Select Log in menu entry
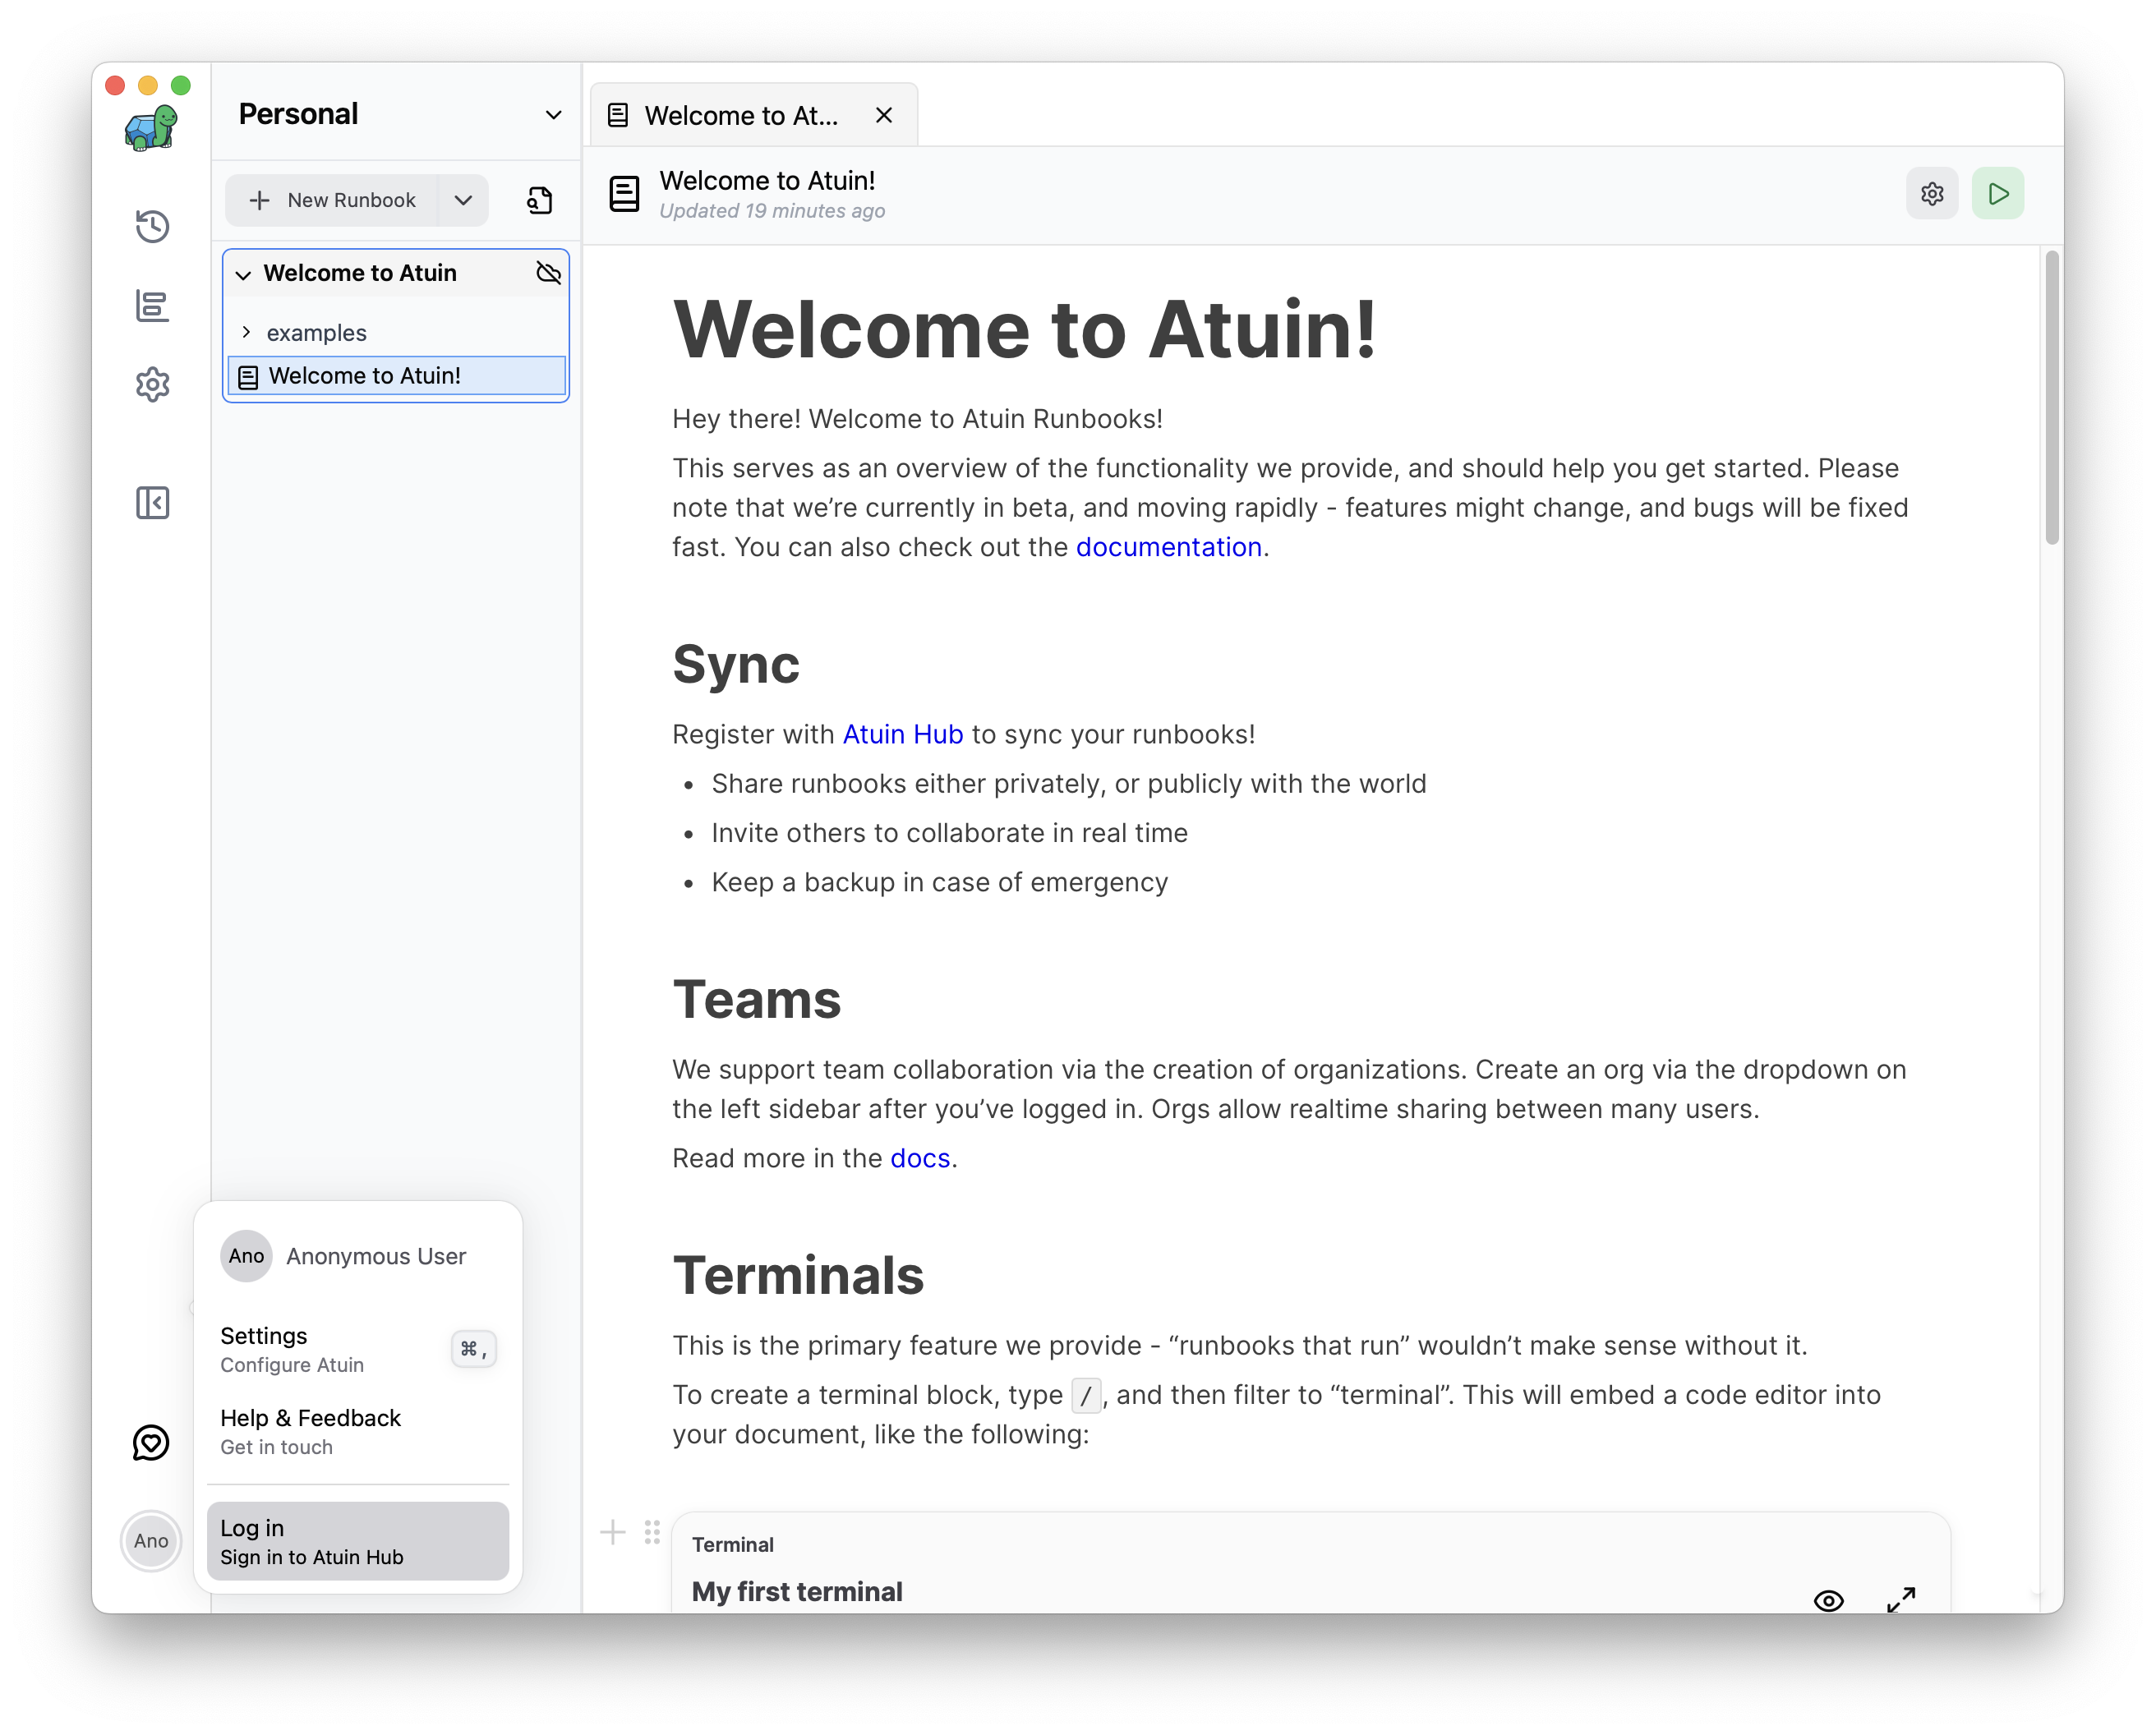The image size is (2156, 1735). pyautogui.click(x=357, y=1540)
